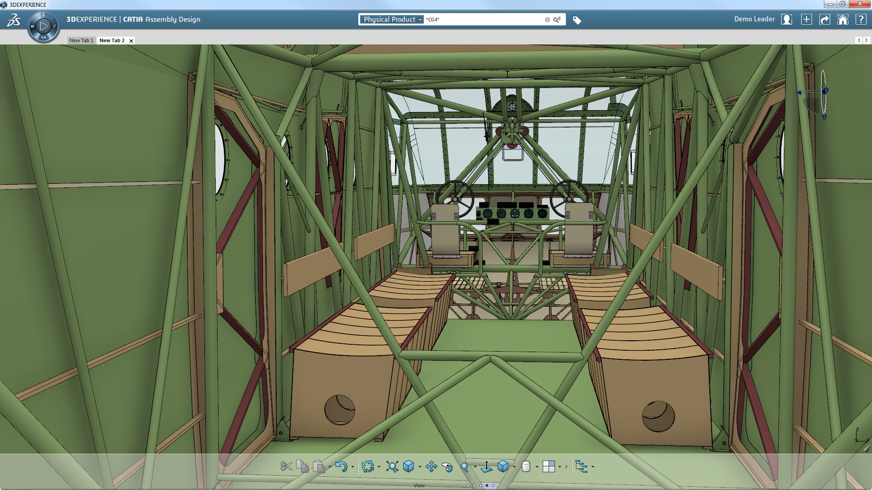Expand the Undo history dropdown arrow
This screenshot has height=490, width=872.
(352, 467)
